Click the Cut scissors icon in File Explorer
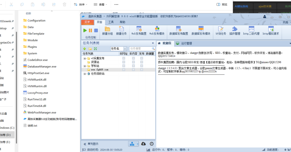Screen dimensions: 291x152 tap(11, 5)
